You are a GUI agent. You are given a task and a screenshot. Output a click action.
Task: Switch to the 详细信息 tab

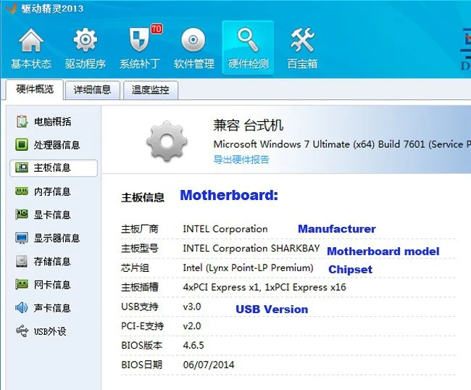(92, 90)
